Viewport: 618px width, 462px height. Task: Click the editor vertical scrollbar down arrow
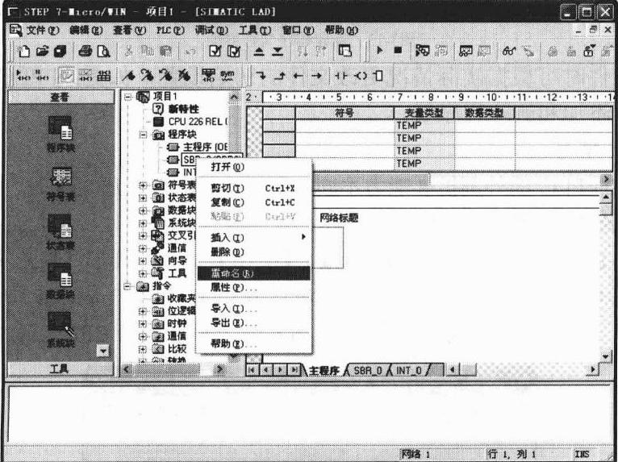[x=606, y=356]
